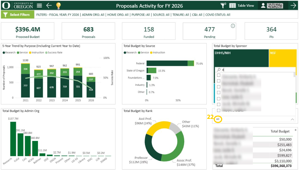The width and height of the screenshot is (300, 171).
Task: Click the SOURCE: All filter text
Action: click(161, 15)
